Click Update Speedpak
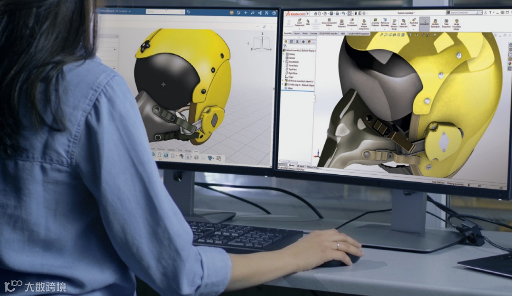The height and width of the screenshot is (296, 512). tap(435, 24)
